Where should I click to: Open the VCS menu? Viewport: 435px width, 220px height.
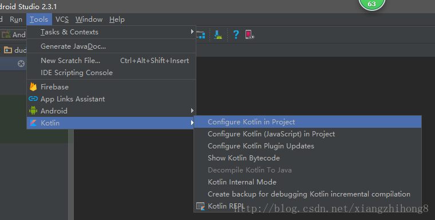62,19
